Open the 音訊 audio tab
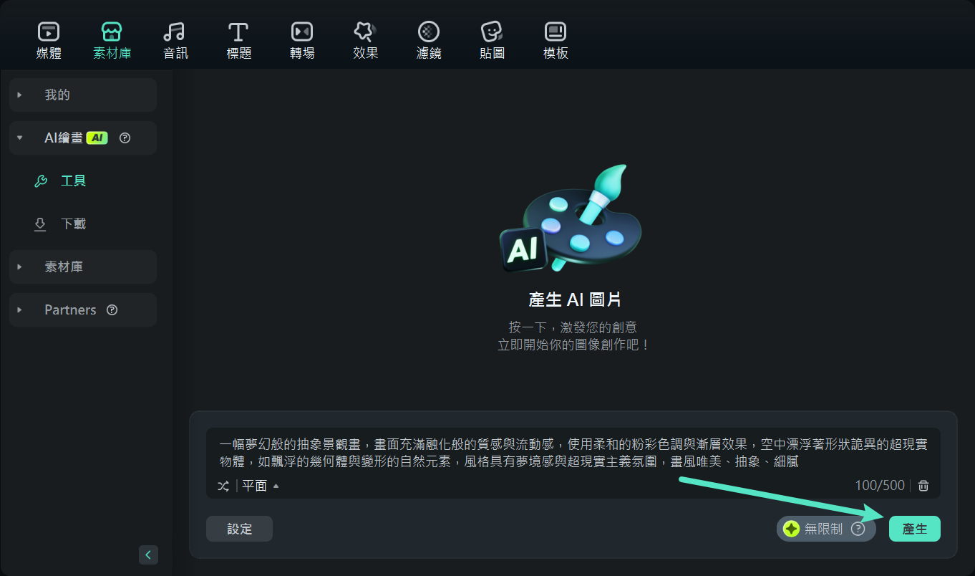Screen dimensions: 975x576 [175, 41]
